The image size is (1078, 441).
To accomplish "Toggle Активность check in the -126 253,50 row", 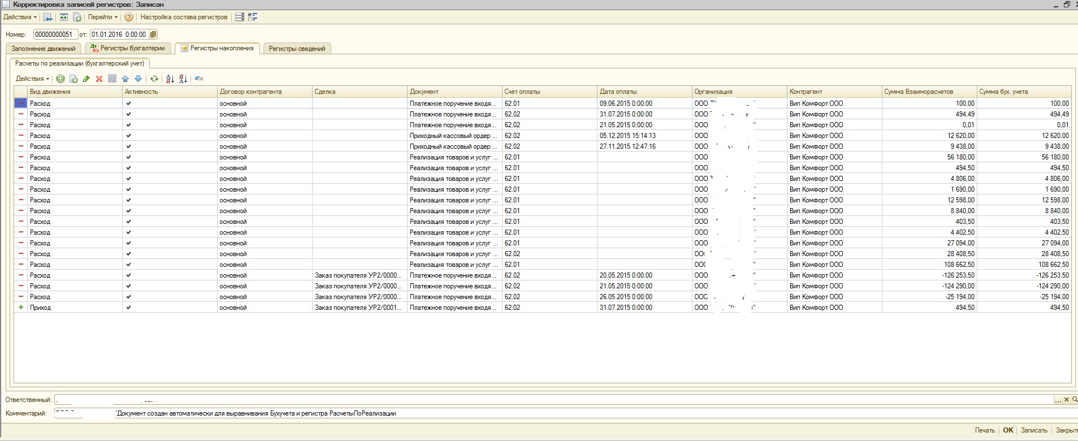I will point(128,275).
